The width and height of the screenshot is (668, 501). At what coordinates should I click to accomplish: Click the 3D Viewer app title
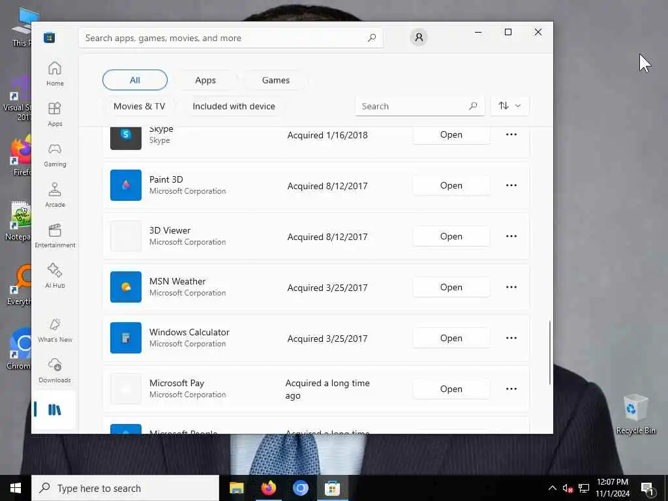pyautogui.click(x=170, y=230)
